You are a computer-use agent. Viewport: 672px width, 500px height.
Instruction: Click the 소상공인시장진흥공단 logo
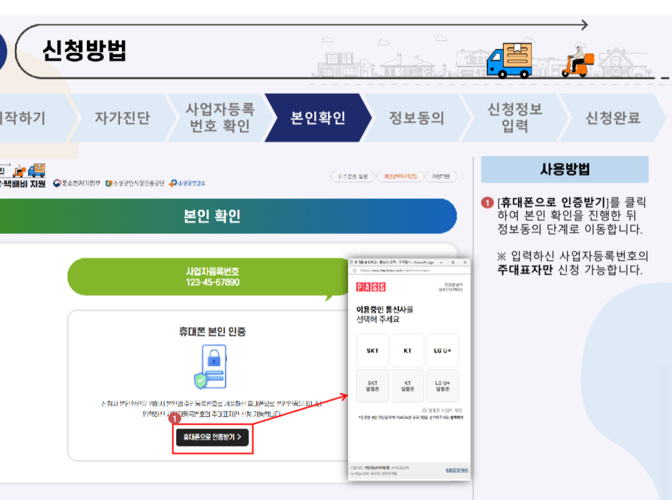pos(134,183)
